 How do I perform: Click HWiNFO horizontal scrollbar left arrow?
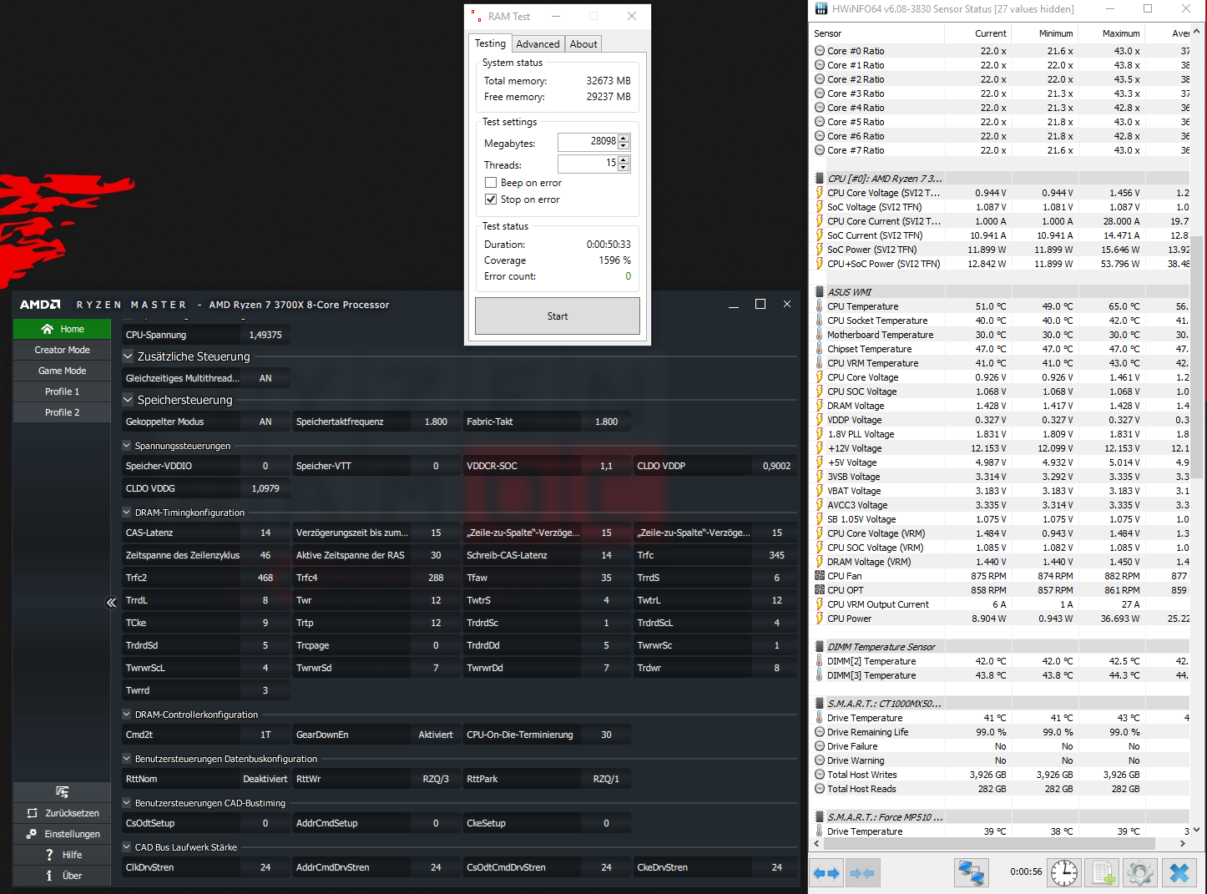click(816, 844)
